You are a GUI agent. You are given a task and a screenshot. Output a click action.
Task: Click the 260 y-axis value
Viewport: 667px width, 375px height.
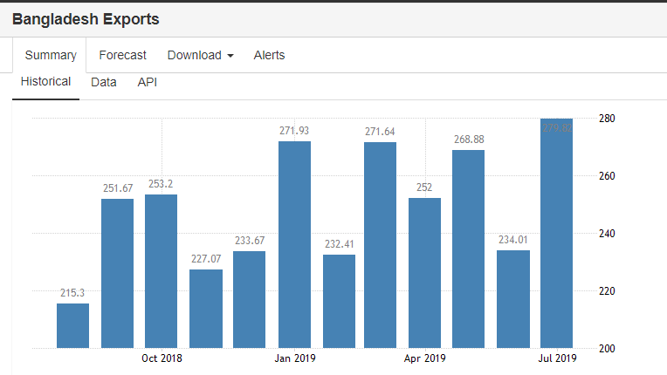(607, 176)
